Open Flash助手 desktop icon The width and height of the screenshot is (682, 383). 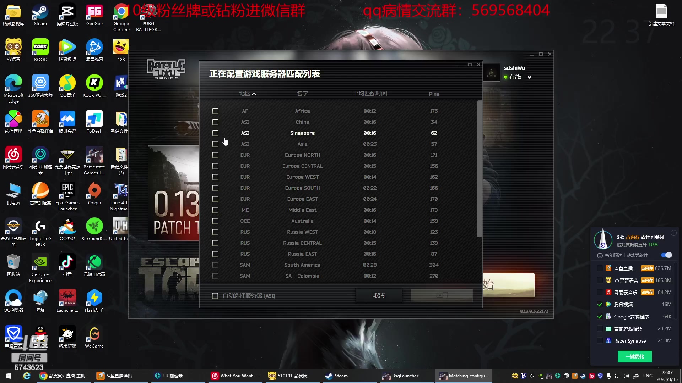tap(94, 301)
